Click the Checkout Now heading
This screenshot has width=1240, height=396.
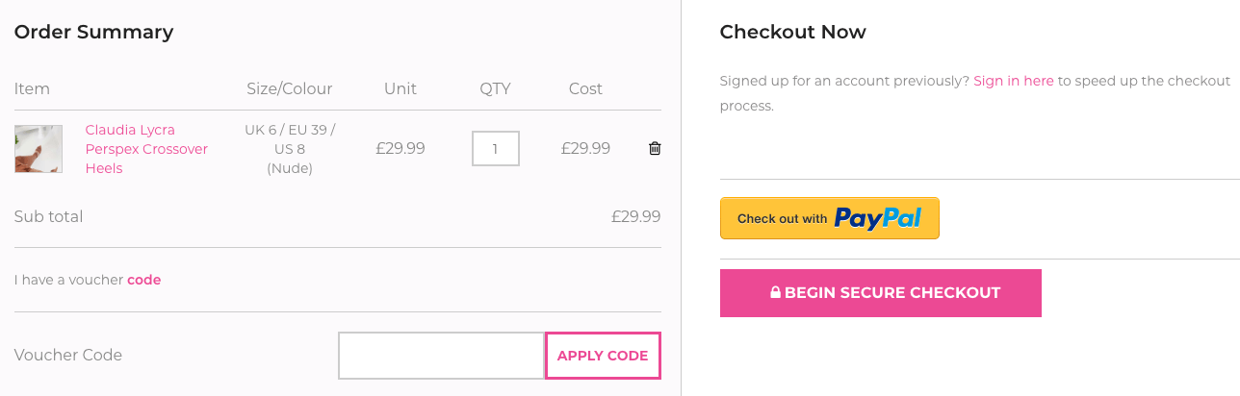pos(793,32)
